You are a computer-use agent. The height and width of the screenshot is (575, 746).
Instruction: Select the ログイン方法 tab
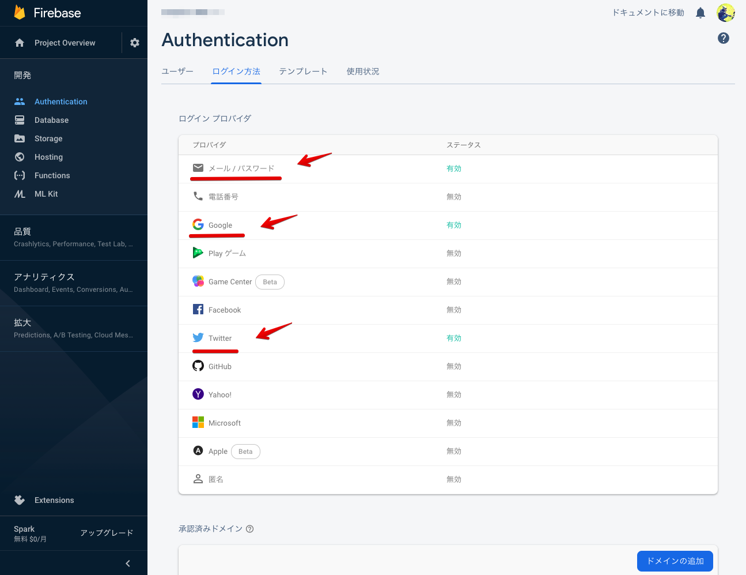click(x=236, y=72)
